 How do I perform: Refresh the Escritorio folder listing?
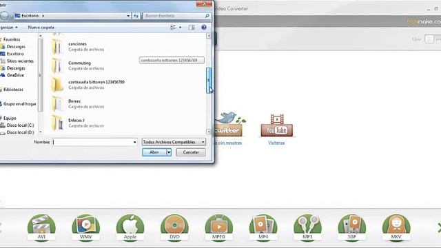pyautogui.click(x=136, y=16)
